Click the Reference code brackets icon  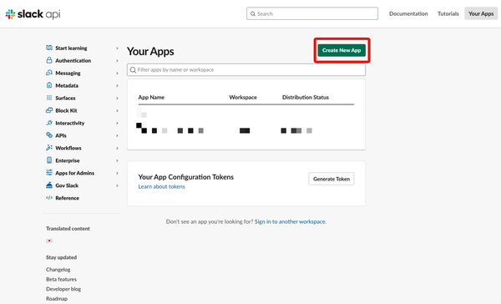pyautogui.click(x=49, y=198)
